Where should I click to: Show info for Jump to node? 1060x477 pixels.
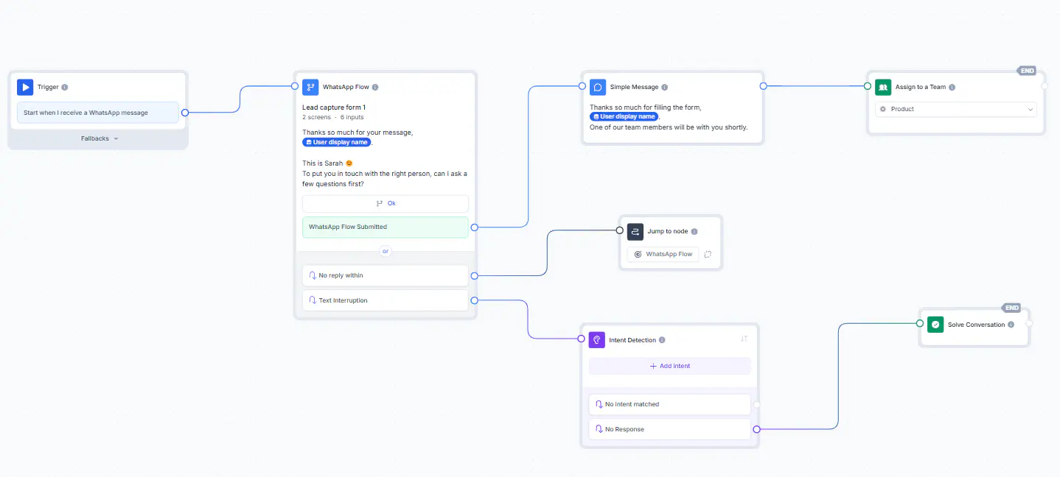pyautogui.click(x=694, y=231)
